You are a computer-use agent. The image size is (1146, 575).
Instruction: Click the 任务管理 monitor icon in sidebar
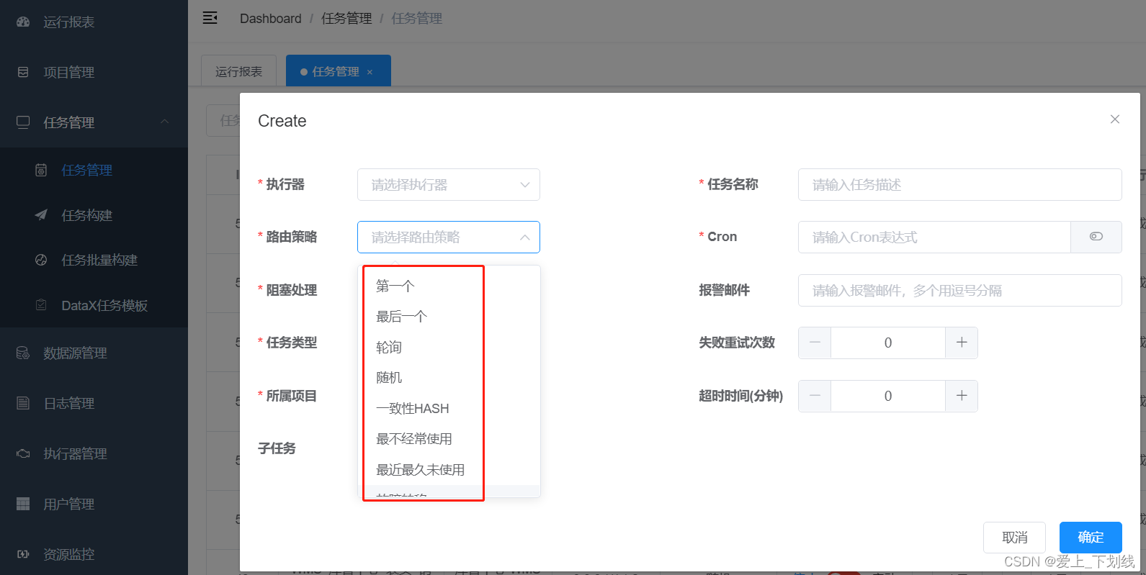coord(23,122)
